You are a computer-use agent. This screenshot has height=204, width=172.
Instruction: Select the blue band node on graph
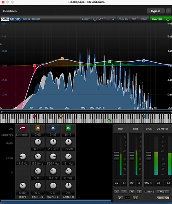[x=144, y=61]
